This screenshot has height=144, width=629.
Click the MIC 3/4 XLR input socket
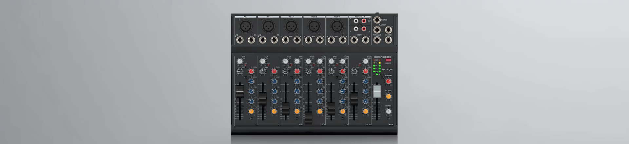(x=291, y=26)
